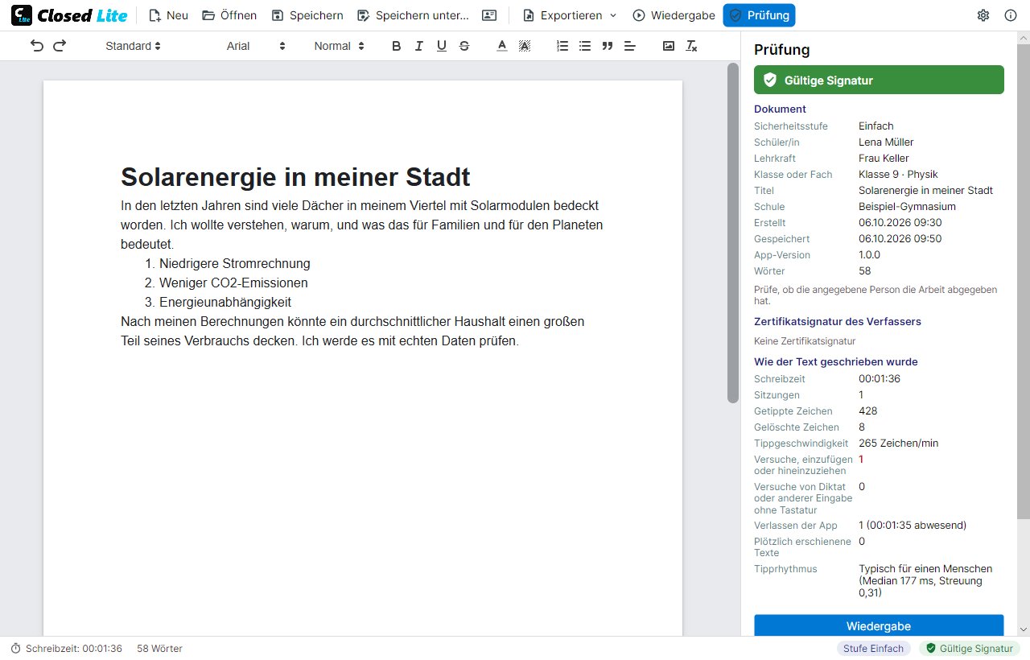Click the 58 Wörter status bar entry
Image resolution: width=1030 pixels, height=660 pixels.
pos(159,649)
